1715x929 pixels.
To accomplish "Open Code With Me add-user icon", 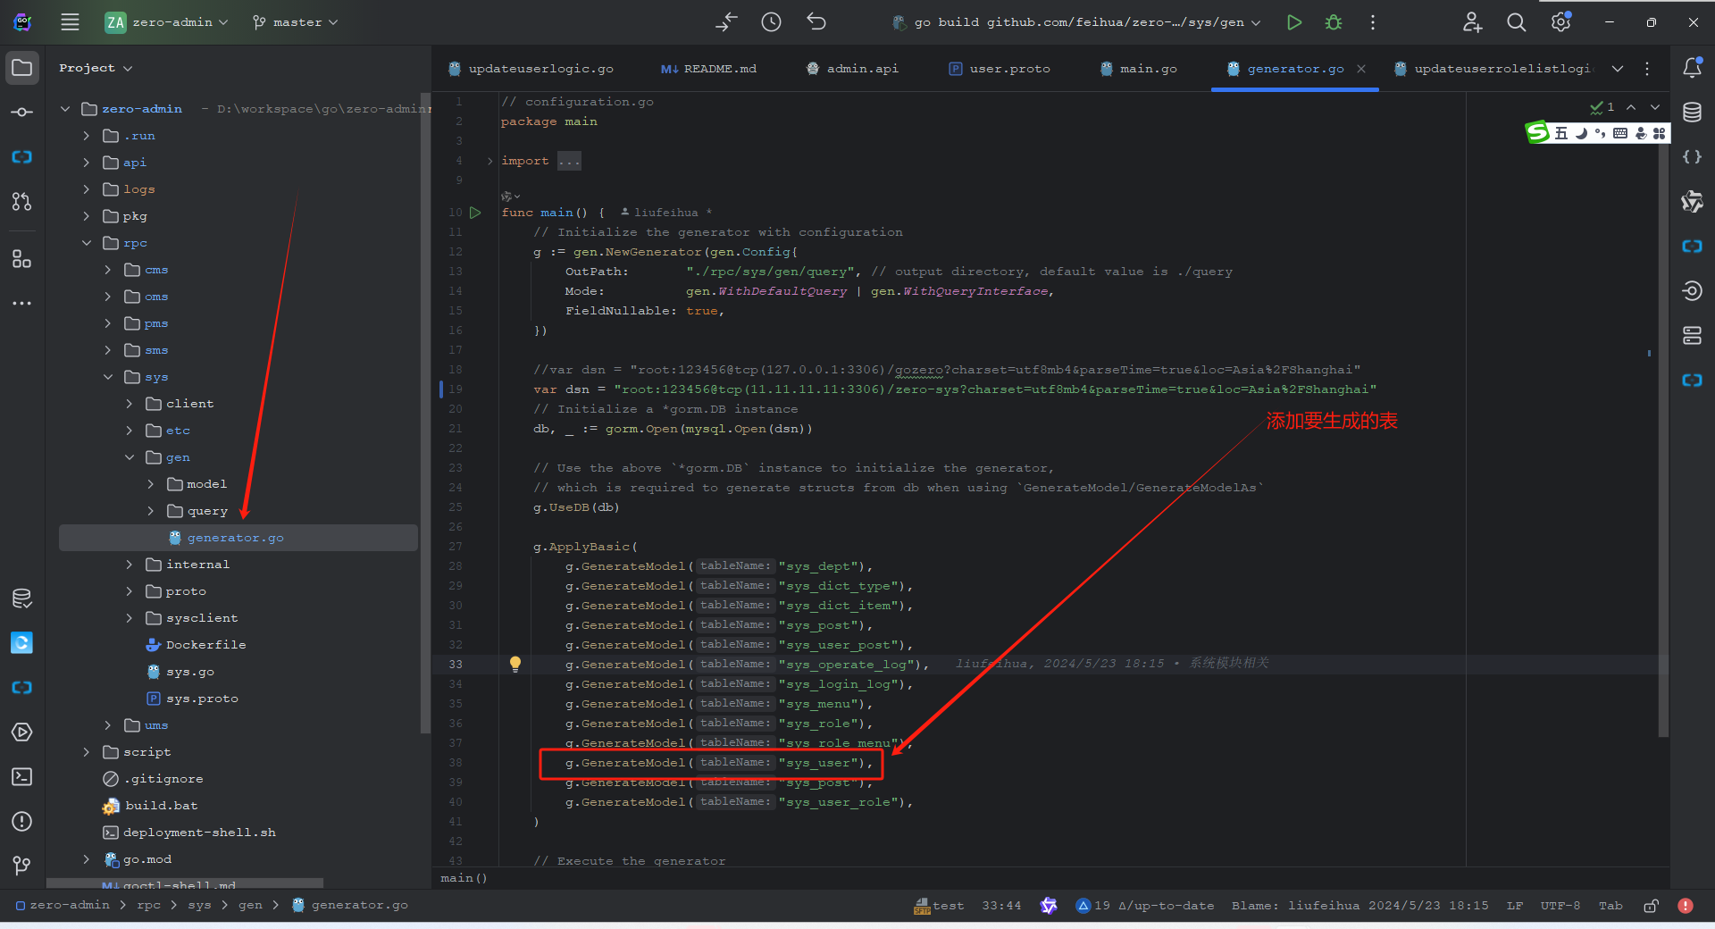I will click(1472, 22).
